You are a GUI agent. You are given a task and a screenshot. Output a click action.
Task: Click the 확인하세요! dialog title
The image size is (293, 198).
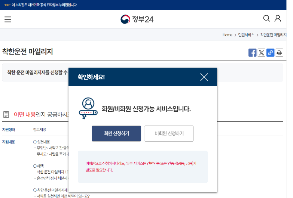point(91,77)
